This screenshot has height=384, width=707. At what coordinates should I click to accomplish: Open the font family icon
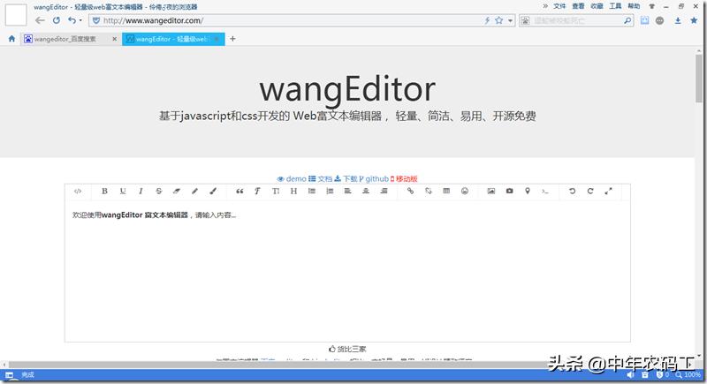point(257,192)
